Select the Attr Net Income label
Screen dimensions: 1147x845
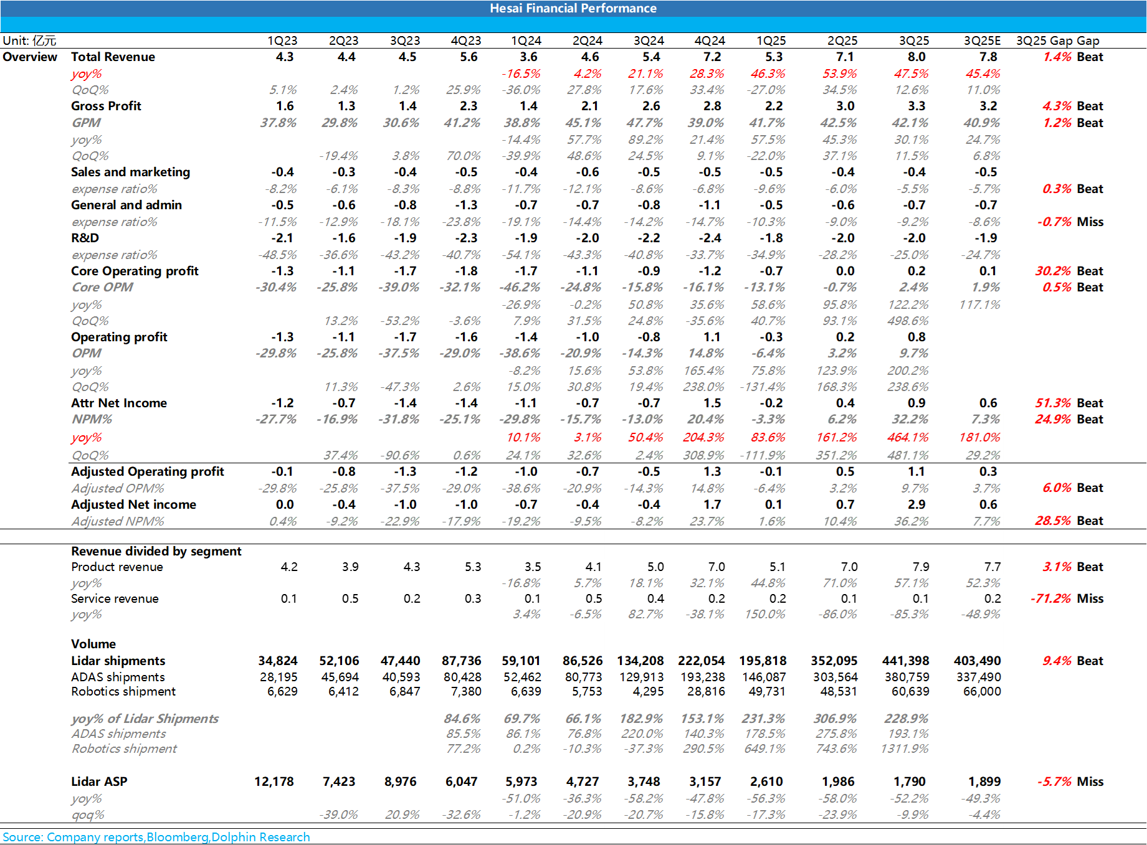click(x=119, y=403)
